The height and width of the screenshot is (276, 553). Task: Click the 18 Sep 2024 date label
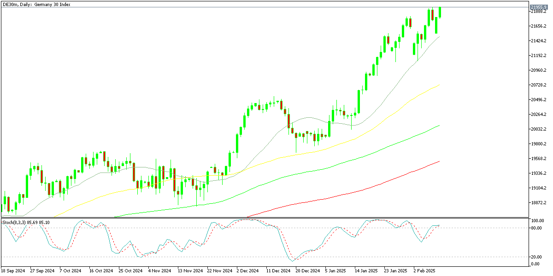click(x=13, y=271)
